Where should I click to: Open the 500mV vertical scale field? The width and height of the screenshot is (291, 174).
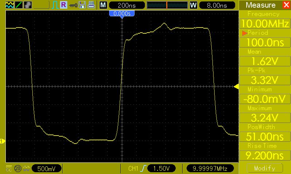tap(47, 169)
